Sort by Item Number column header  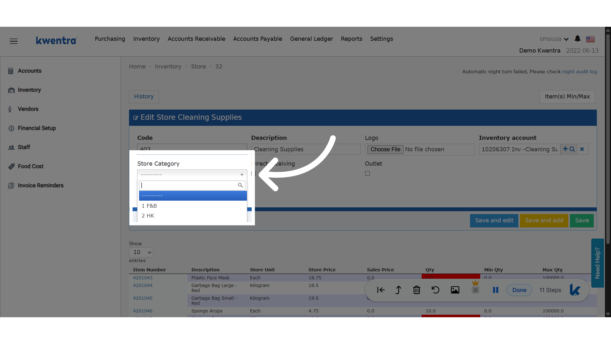pyautogui.click(x=149, y=270)
